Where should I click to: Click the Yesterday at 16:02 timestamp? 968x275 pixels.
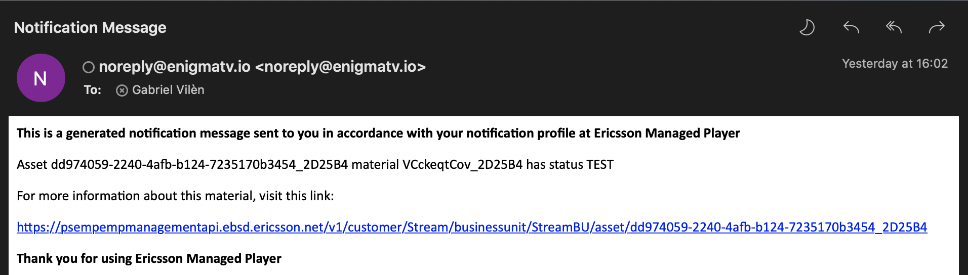click(x=895, y=64)
